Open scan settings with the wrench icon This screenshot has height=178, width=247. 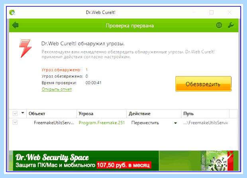231,25
